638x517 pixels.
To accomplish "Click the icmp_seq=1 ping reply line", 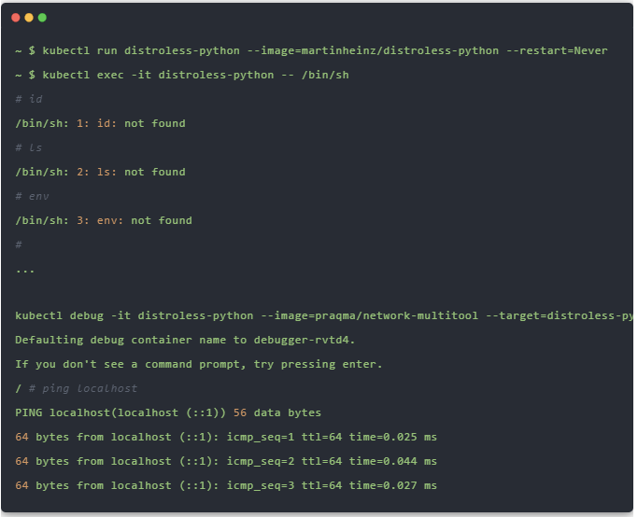I will [x=226, y=437].
